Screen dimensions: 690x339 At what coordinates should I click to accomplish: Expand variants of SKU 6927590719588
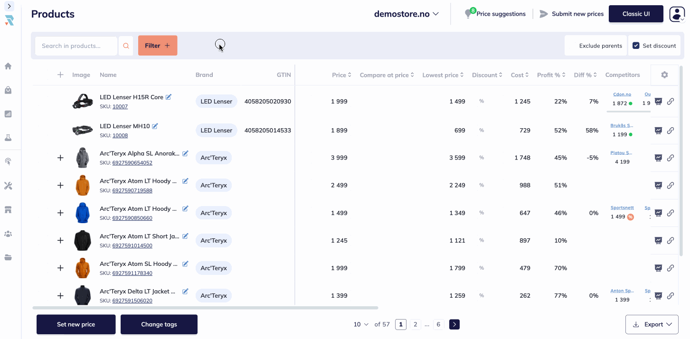tap(60, 185)
